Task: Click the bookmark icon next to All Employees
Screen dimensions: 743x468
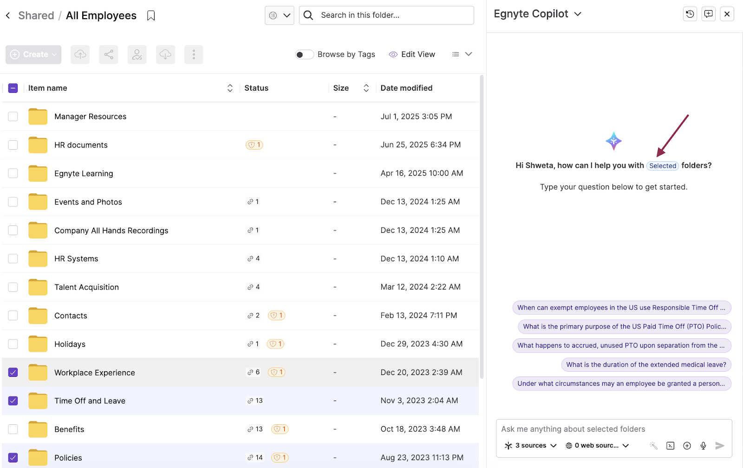Action: click(x=150, y=15)
